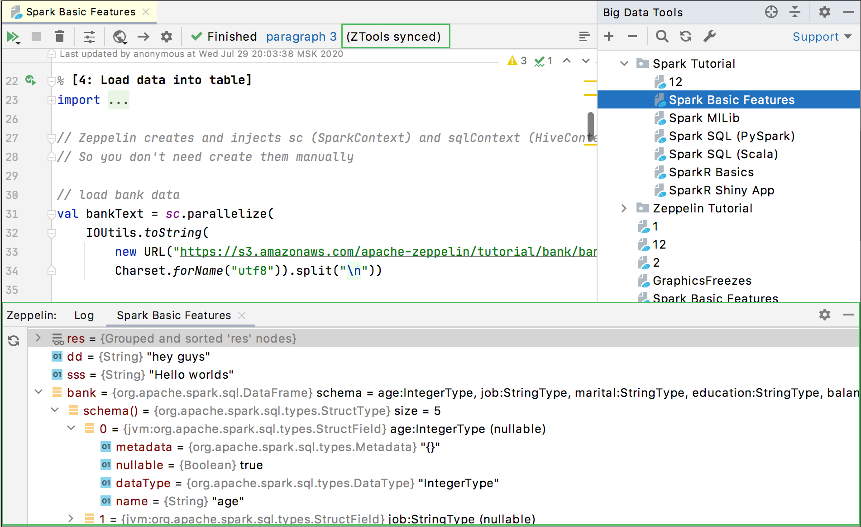Image resolution: width=861 pixels, height=527 pixels.
Task: Select the Spark Basic Features editor tab
Action: 81,12
